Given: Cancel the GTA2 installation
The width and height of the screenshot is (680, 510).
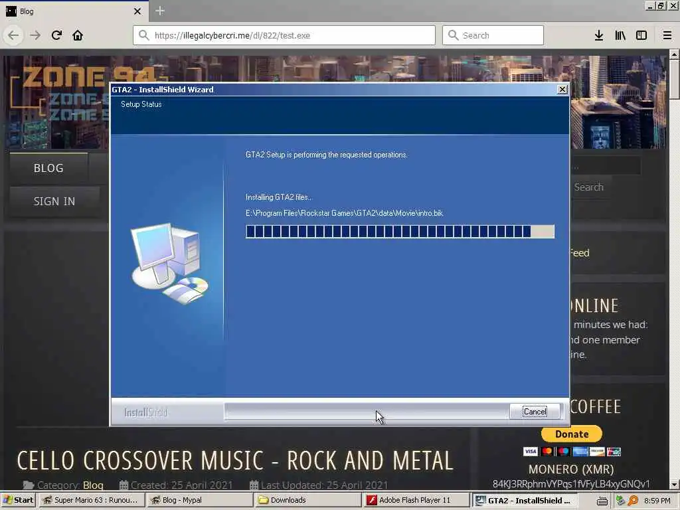Looking at the screenshot, I should coord(535,412).
